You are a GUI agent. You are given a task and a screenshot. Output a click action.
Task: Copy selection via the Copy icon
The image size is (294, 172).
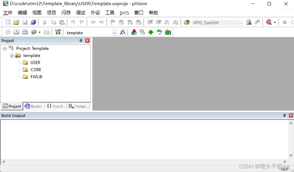tap(53, 22)
